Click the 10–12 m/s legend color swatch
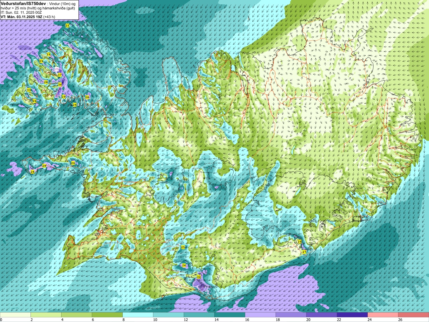Screen dimensions: 429x322 (169, 315)
